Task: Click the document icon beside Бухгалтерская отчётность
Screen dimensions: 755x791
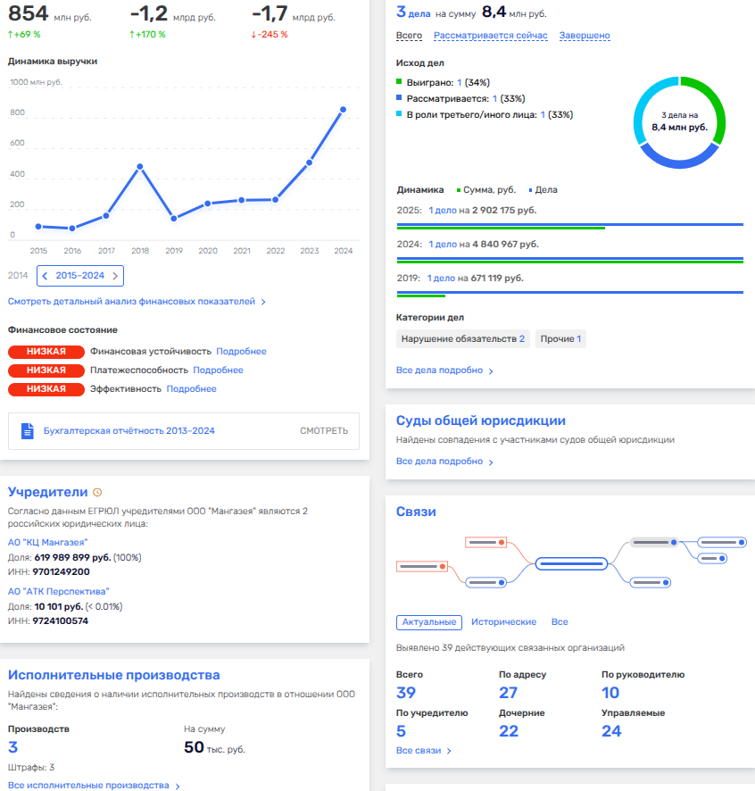Action: (27, 430)
